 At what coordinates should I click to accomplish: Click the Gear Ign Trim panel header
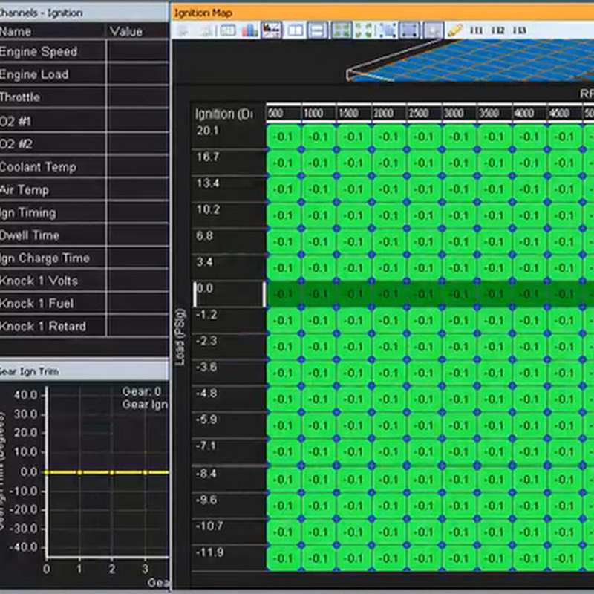[83, 371]
